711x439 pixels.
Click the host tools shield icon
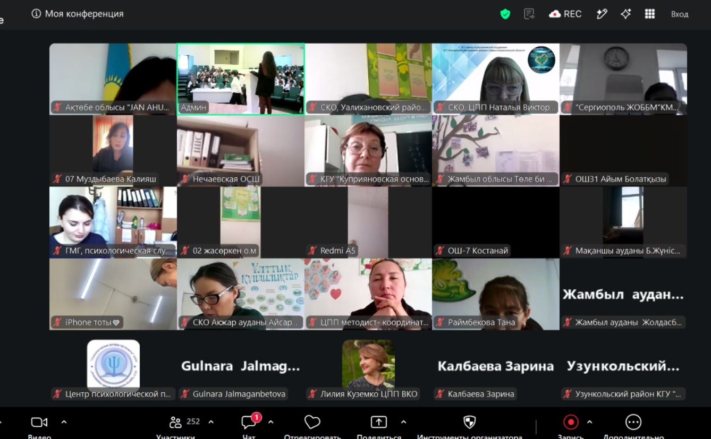(x=469, y=422)
